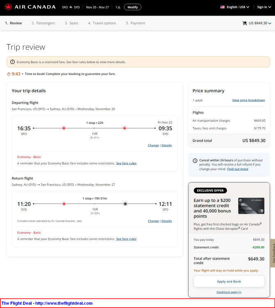Click Change for the return flight
Image resolution: width=275 pixels, height=308 pixels.
(x=154, y=221)
